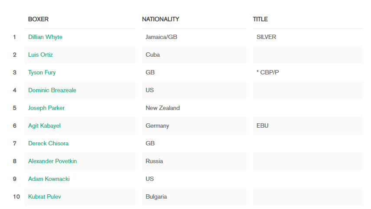Click the BOXER column header
Viewport: 371px width, 209px height.
[38, 19]
